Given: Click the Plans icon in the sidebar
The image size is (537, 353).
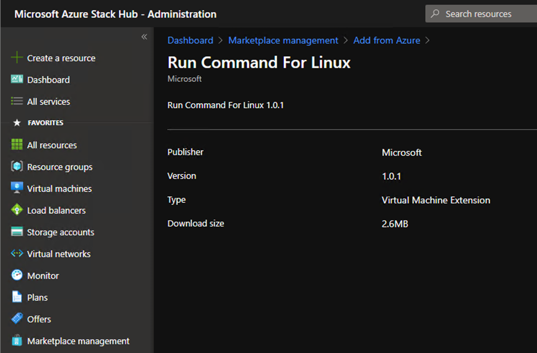Looking at the screenshot, I should [x=17, y=297].
